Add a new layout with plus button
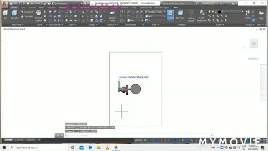The image size is (268, 151). [x=39, y=140]
